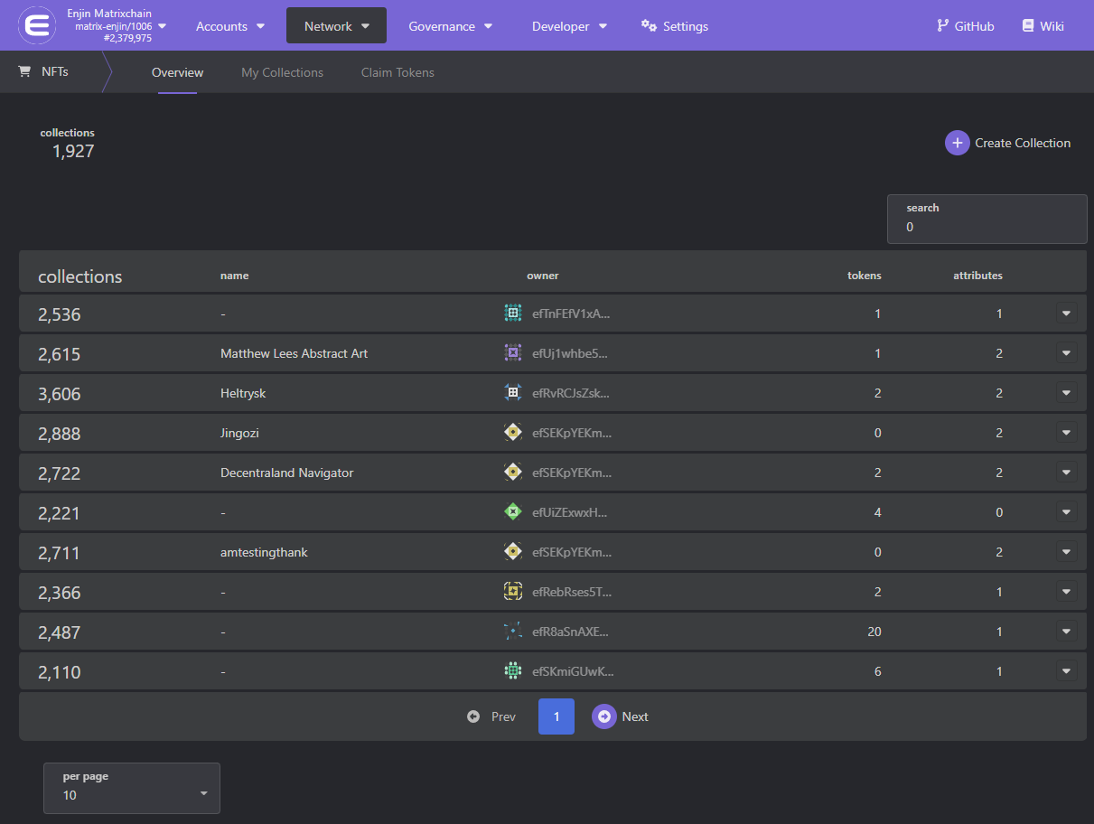Open the Network menu
The height and width of the screenshot is (824, 1094).
coord(336,25)
